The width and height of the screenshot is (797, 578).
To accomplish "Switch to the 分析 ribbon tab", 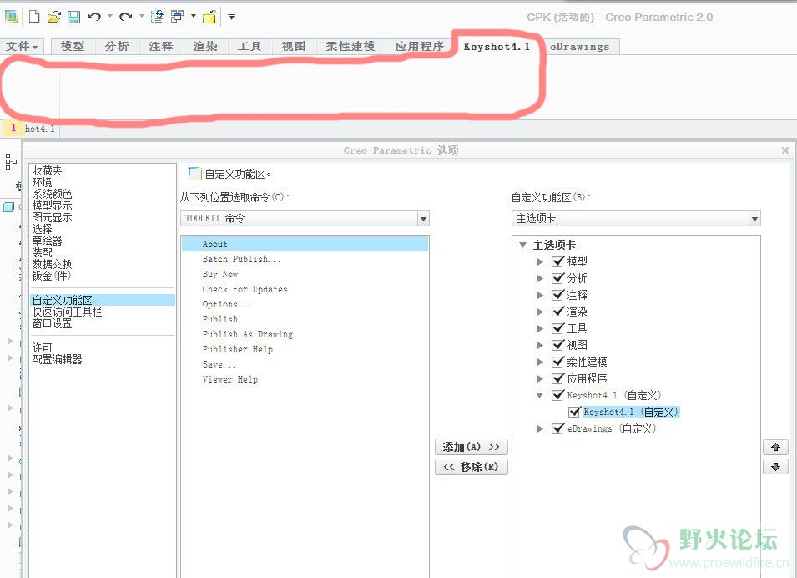I will (x=117, y=46).
